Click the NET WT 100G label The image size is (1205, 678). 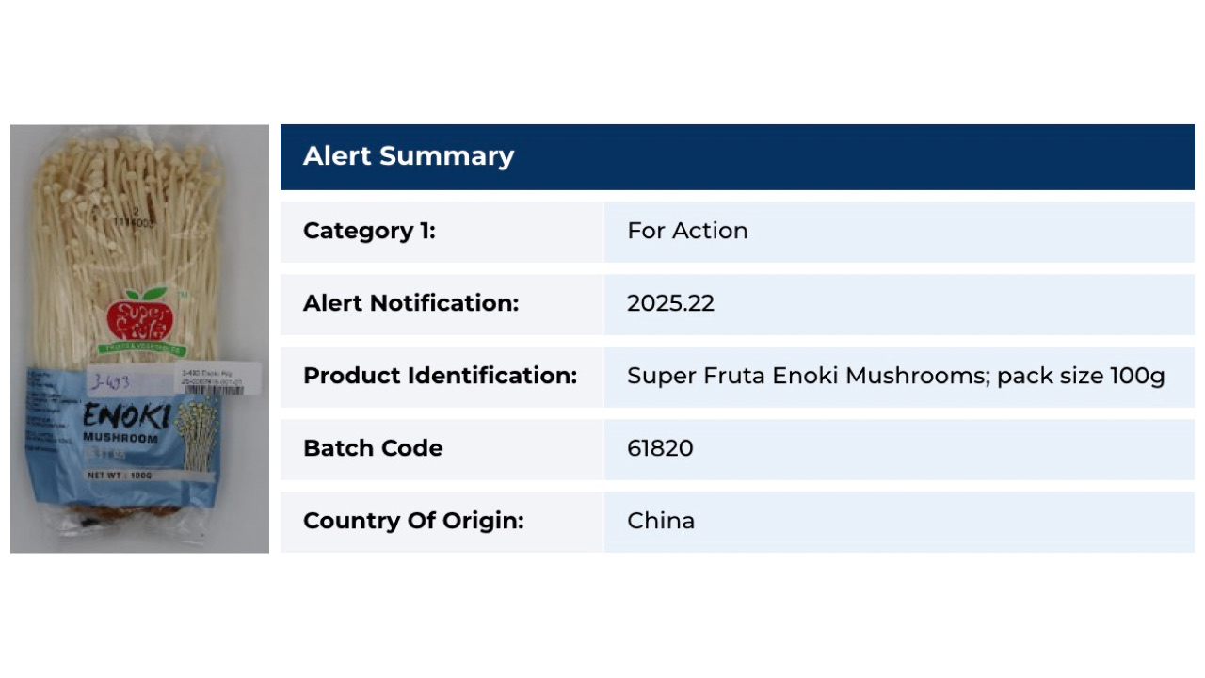pos(120,476)
